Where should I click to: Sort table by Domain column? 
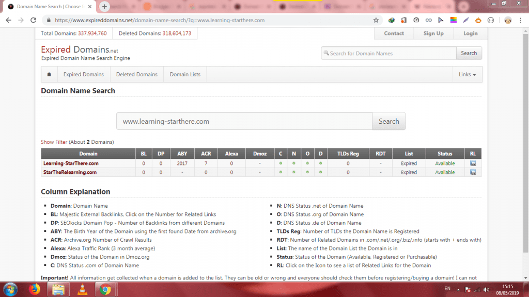tap(88, 154)
